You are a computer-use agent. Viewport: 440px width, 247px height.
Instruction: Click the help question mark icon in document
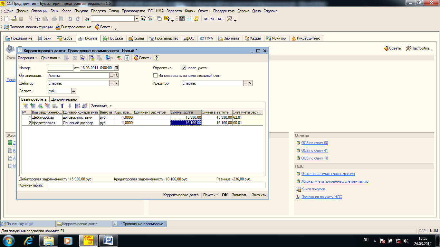(x=157, y=58)
